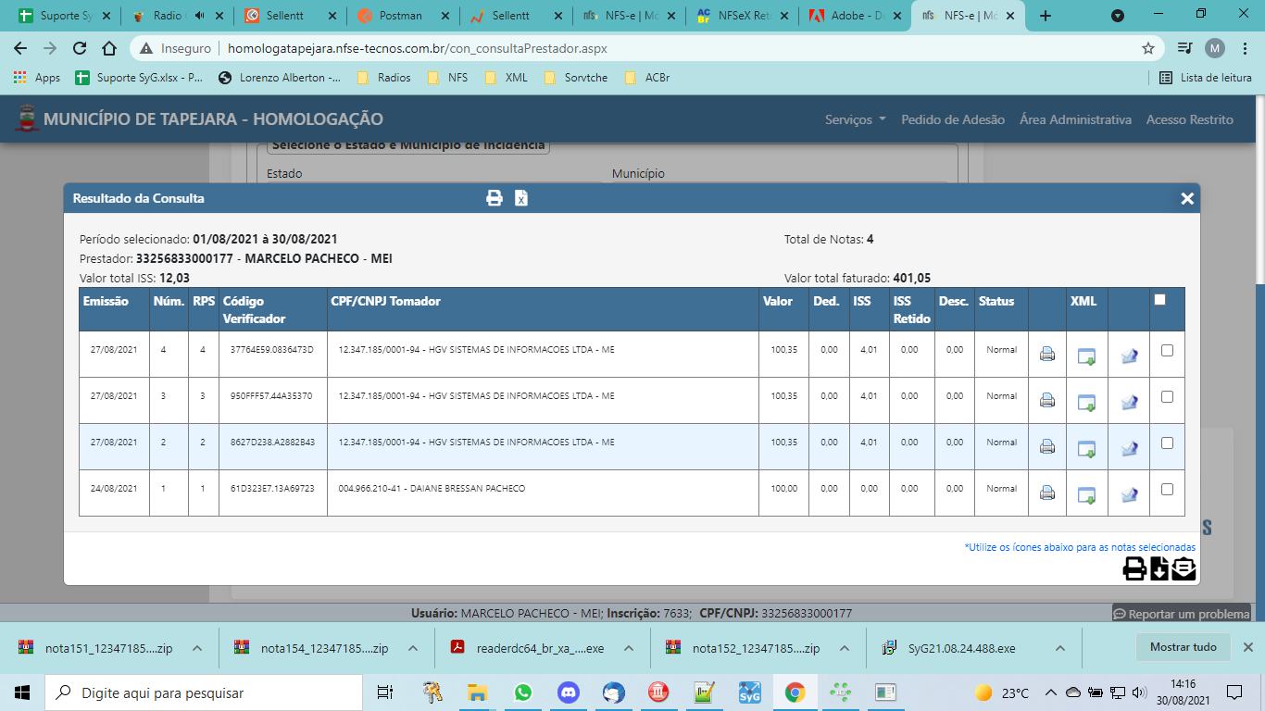The image size is (1265, 711).
Task: Print nota number 3 using its printer icon
Action: point(1047,400)
